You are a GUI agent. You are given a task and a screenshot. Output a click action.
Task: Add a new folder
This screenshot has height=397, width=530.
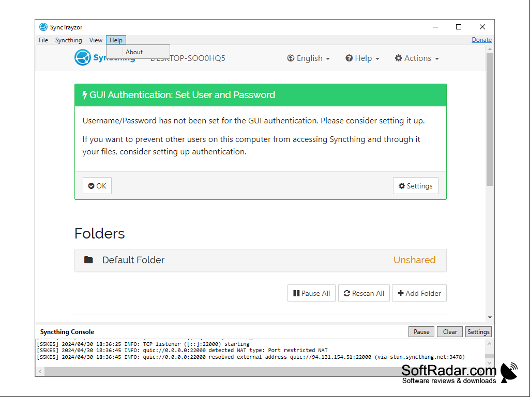[419, 293]
